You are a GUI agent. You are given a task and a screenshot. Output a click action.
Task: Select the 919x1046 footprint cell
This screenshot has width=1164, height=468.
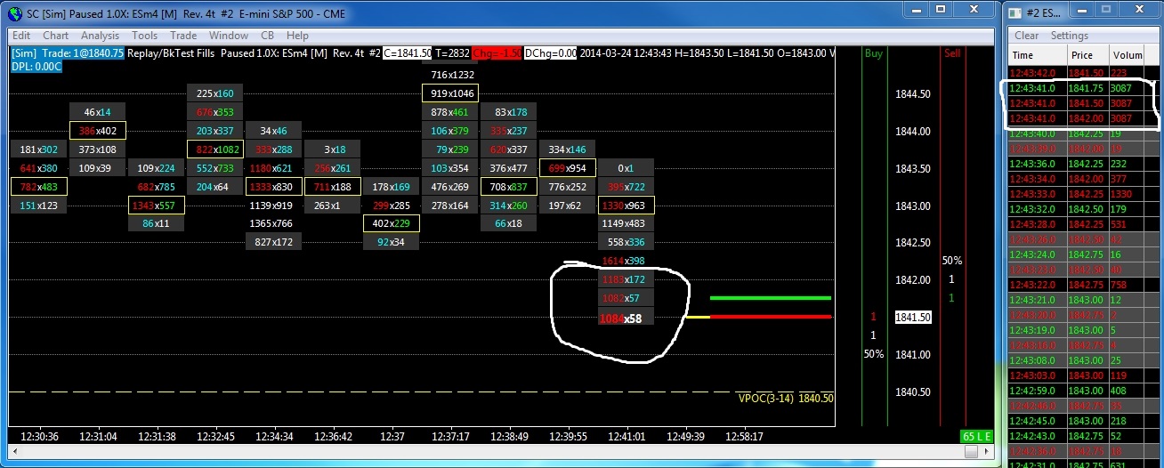[x=451, y=93]
